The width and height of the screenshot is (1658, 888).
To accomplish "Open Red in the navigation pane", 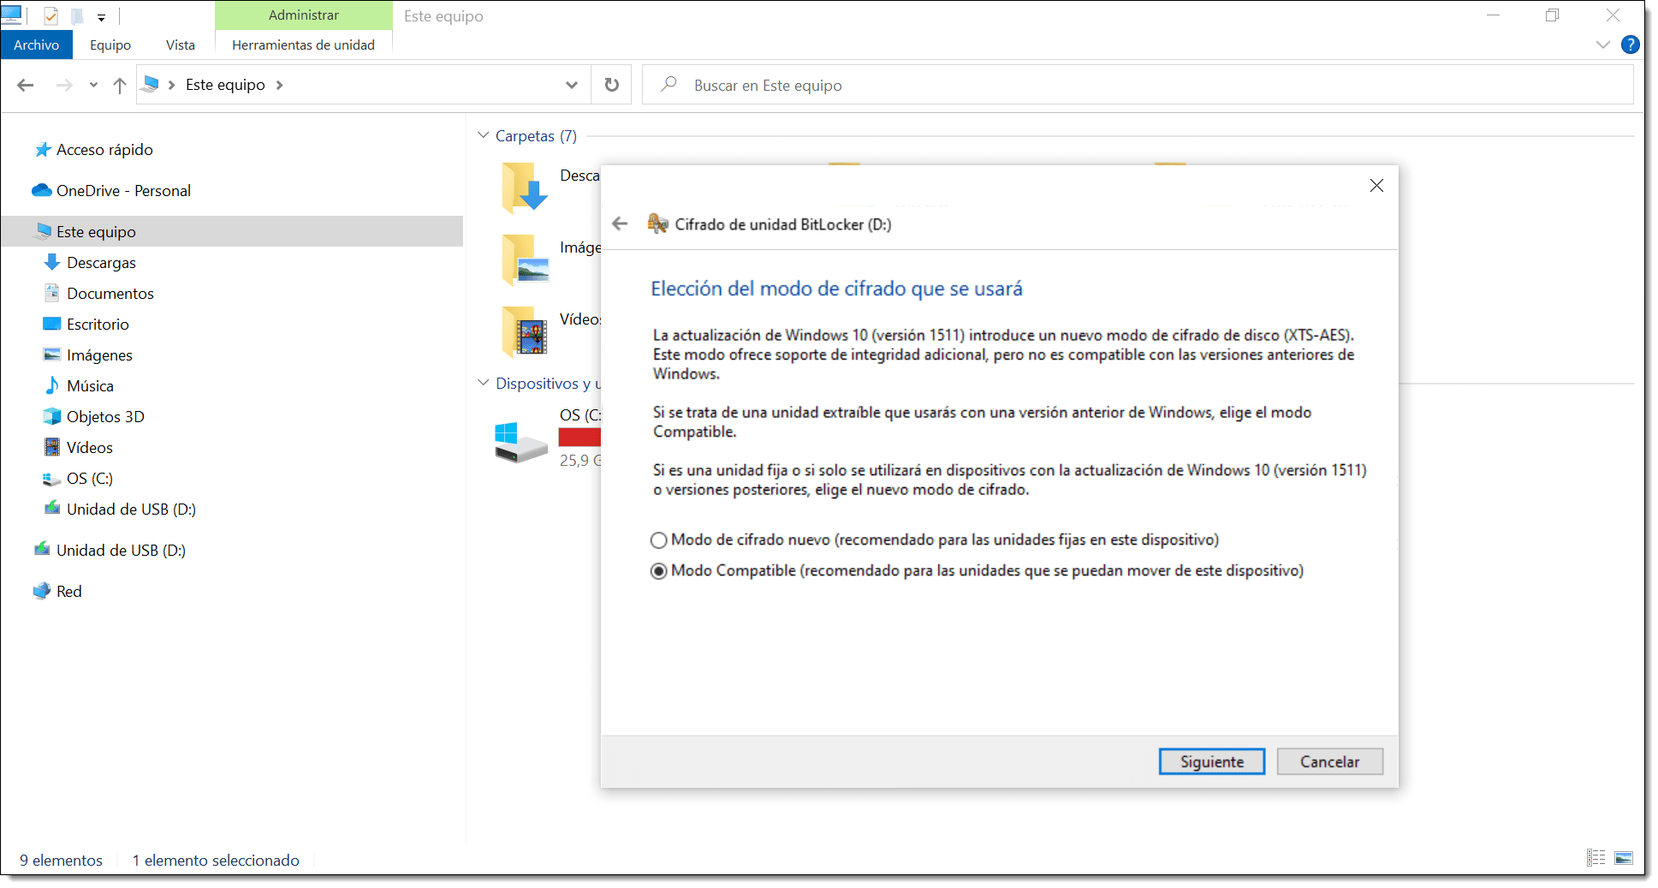I will point(68,592).
